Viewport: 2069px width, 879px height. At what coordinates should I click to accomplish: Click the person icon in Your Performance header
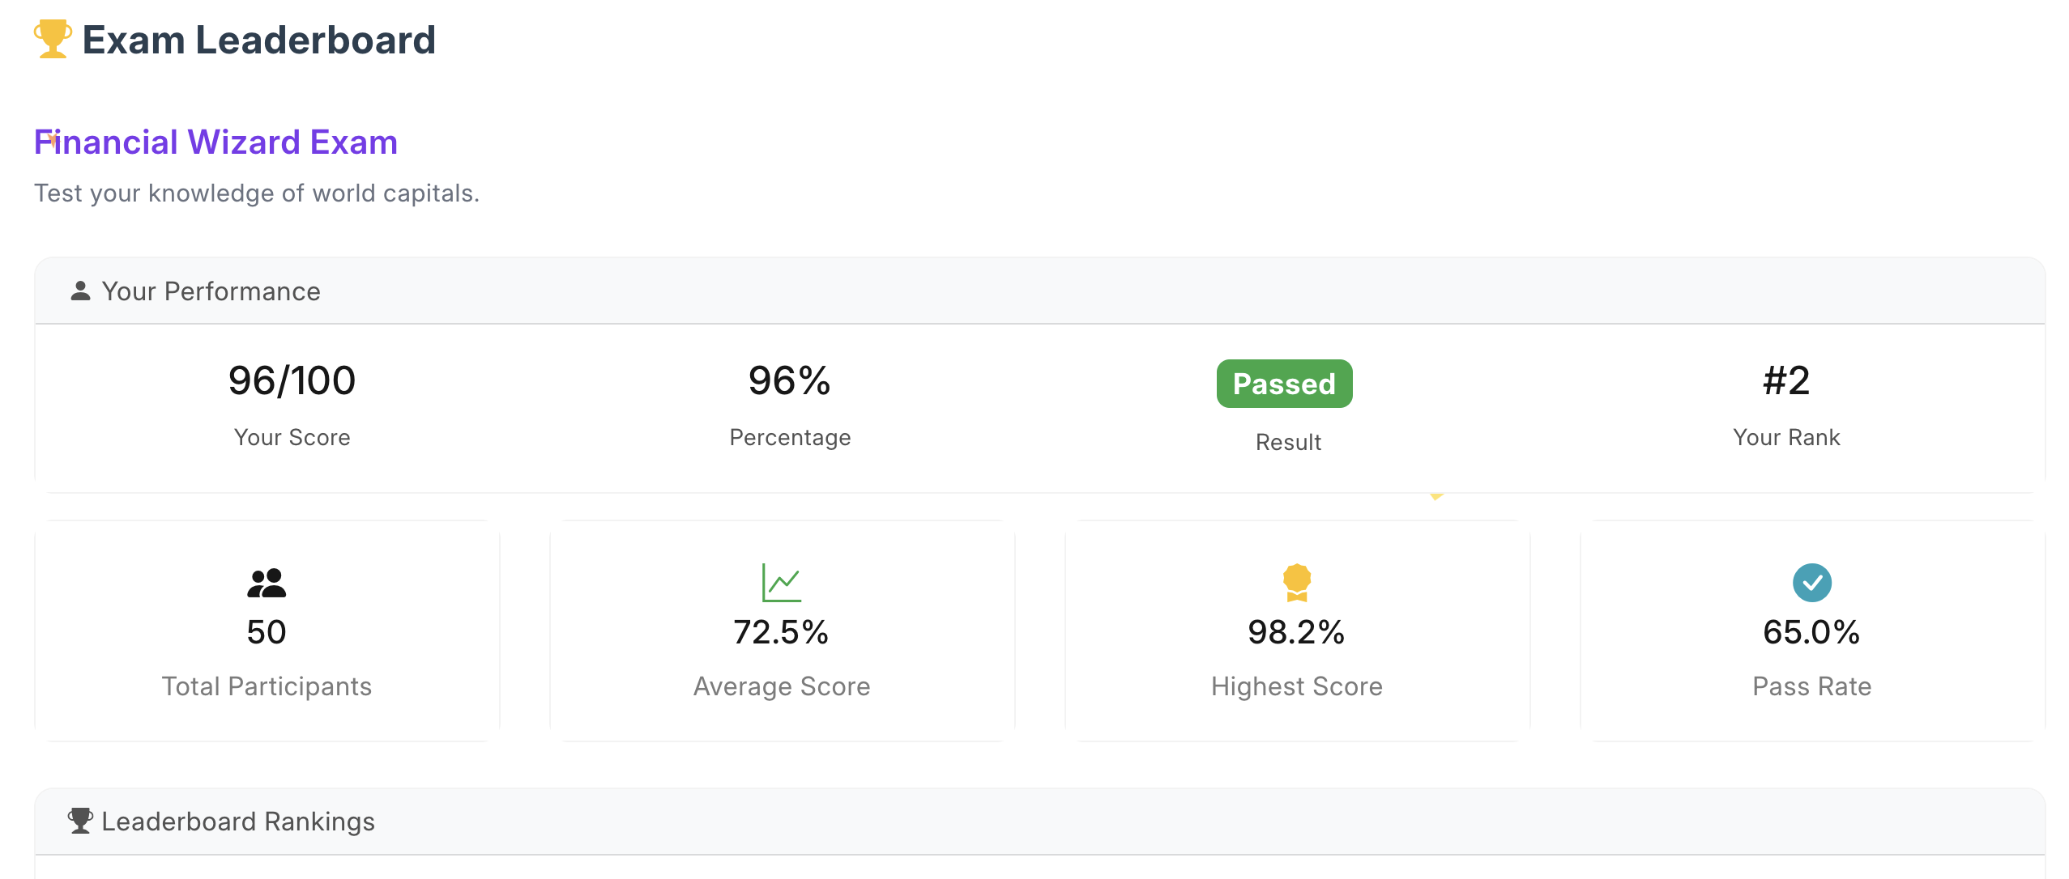[x=80, y=291]
